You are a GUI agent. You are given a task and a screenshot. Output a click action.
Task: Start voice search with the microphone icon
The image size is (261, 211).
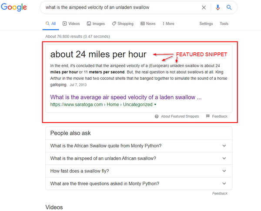click(x=218, y=7)
